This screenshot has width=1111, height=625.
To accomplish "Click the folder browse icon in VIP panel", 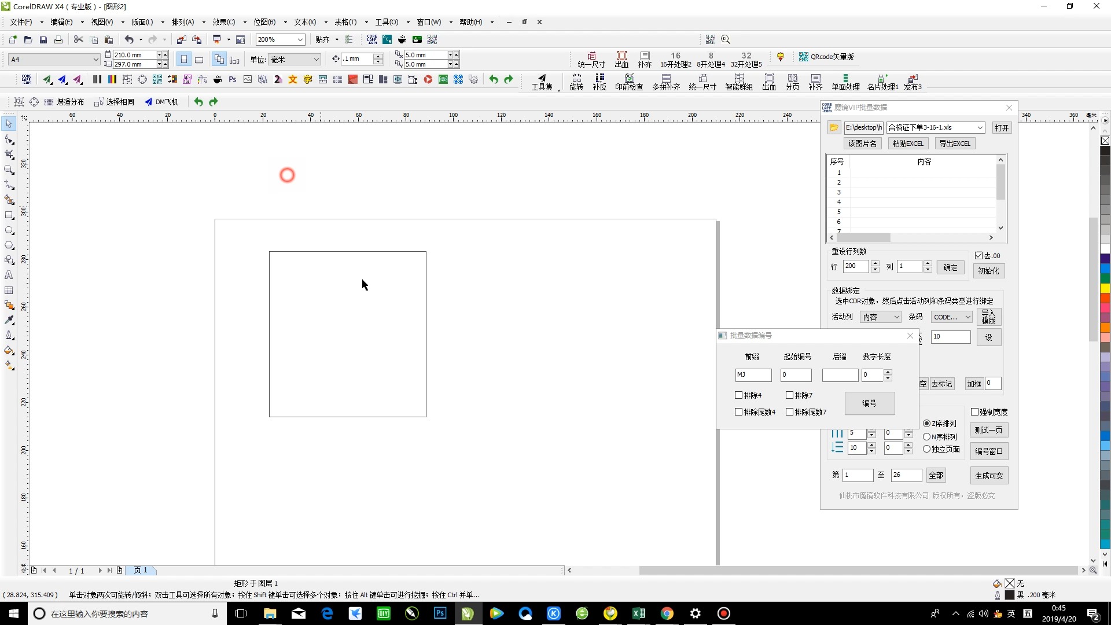I will pyautogui.click(x=834, y=127).
